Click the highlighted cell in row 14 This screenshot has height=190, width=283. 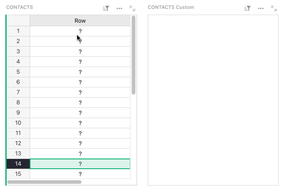point(80,164)
